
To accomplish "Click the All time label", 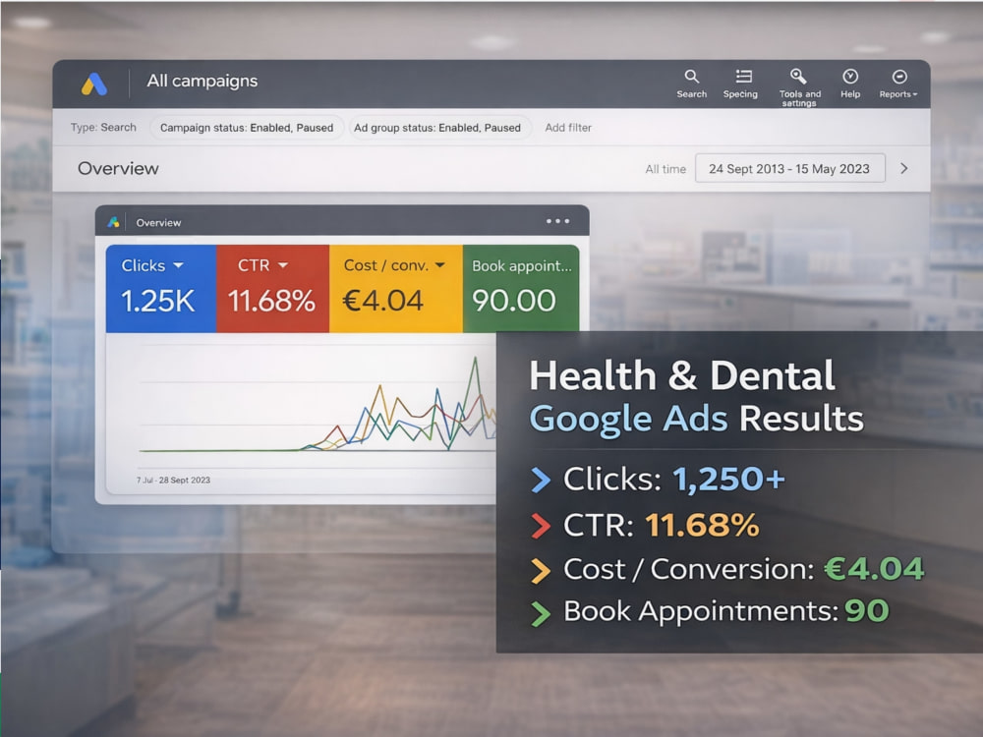I will point(665,169).
